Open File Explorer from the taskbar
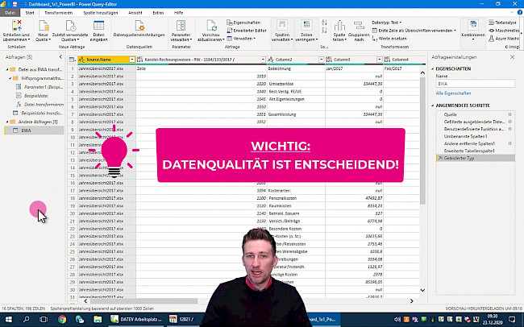This screenshot has width=524, height=327. pos(98,319)
